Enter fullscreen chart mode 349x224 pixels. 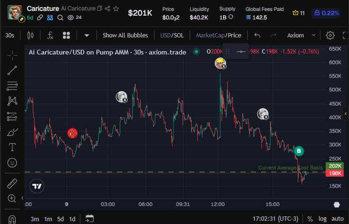coord(345,35)
